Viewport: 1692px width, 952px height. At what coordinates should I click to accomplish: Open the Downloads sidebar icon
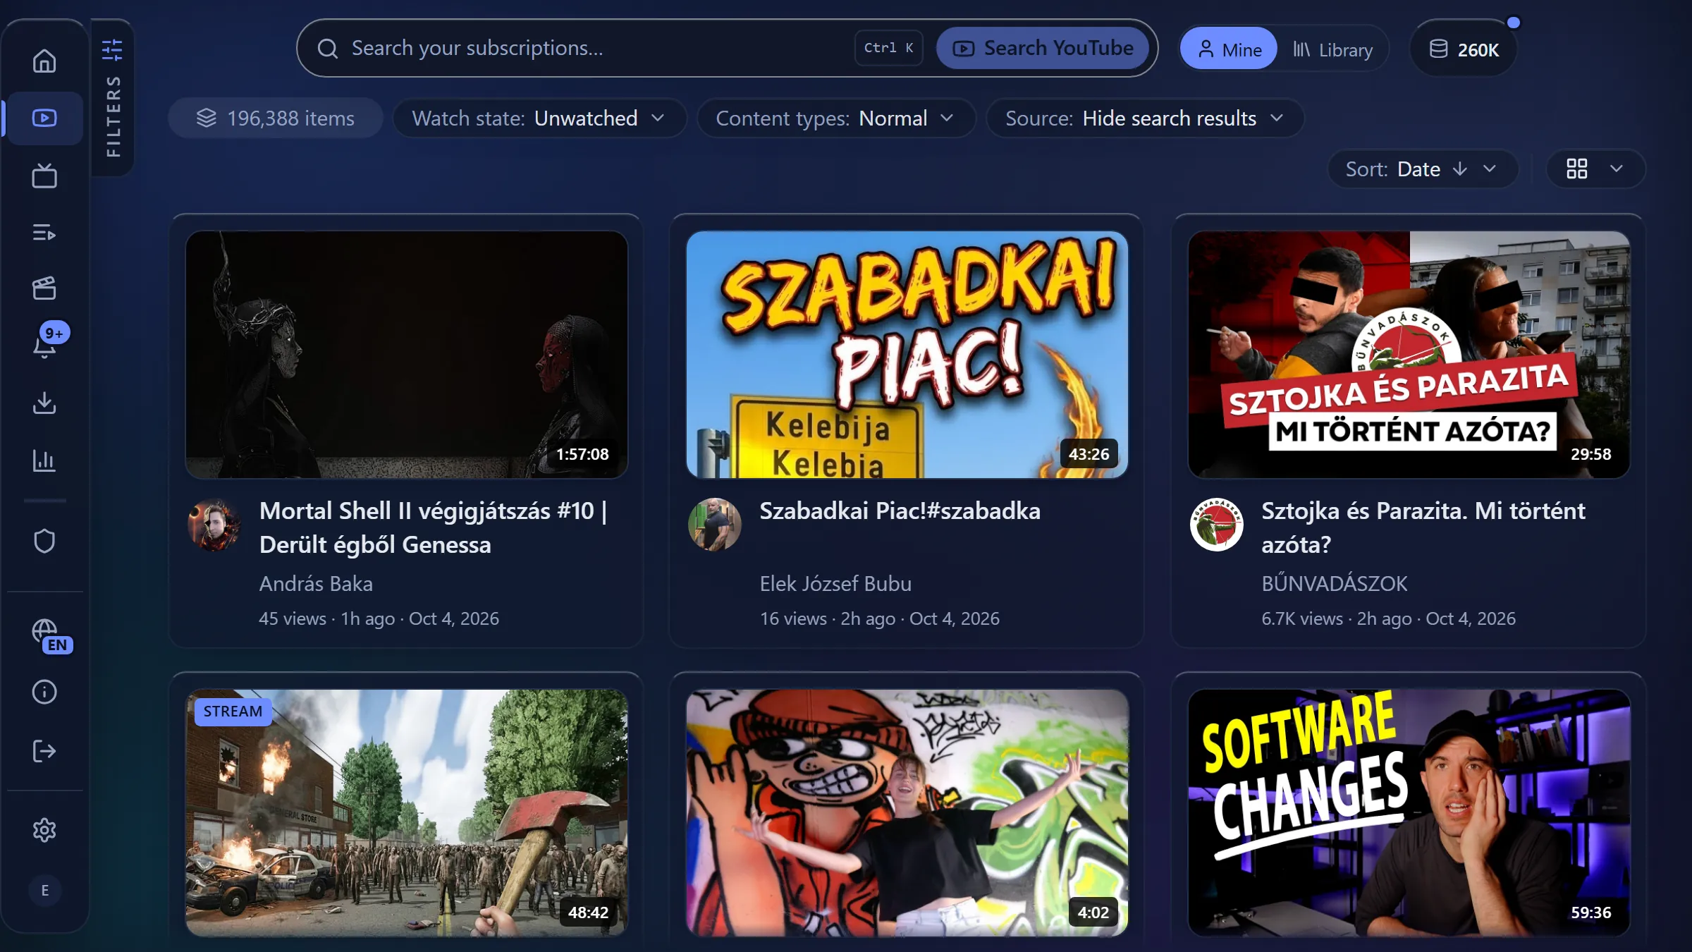coord(44,403)
